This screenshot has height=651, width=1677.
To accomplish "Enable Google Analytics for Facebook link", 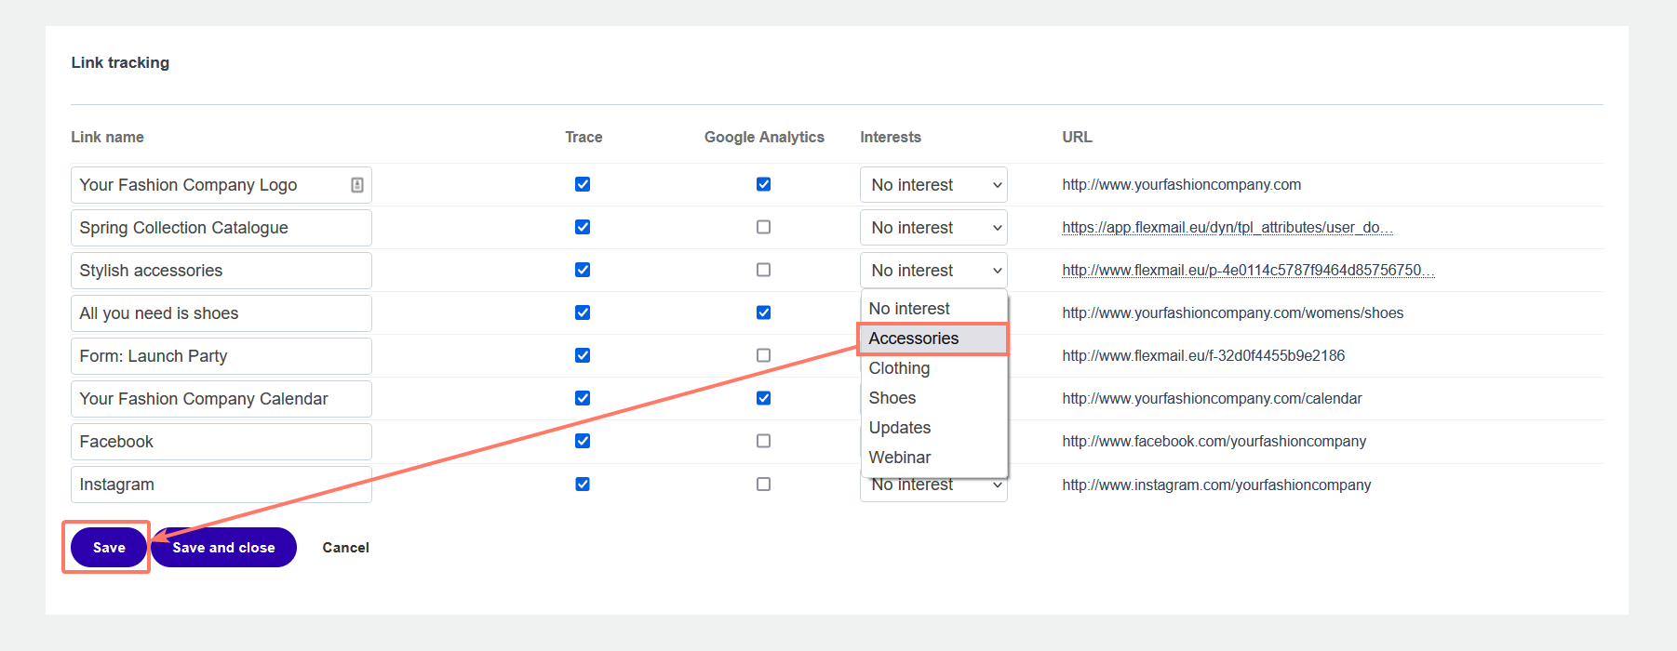I will (x=763, y=441).
